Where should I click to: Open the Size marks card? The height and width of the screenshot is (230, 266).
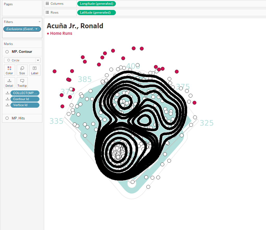(x=22, y=70)
